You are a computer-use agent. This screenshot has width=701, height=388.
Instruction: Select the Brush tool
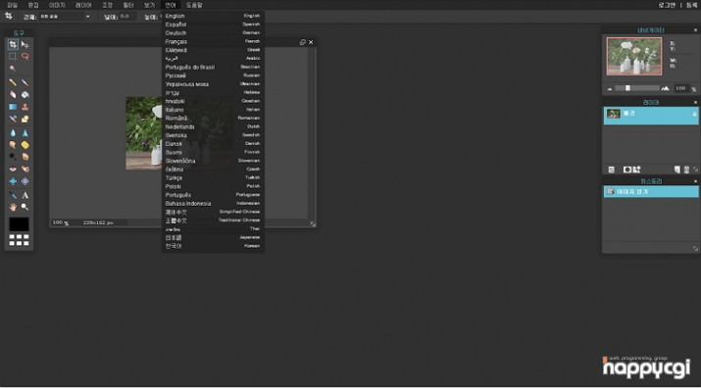[25, 82]
